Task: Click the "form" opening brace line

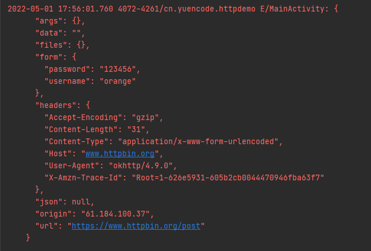Action: (56, 57)
